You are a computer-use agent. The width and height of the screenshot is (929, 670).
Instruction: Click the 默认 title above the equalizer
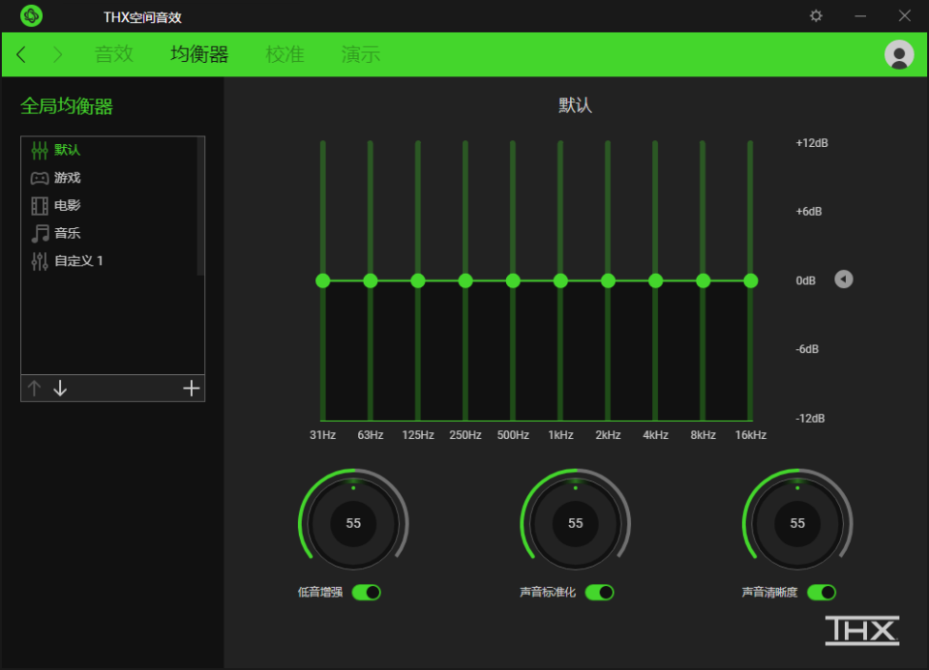(x=575, y=105)
